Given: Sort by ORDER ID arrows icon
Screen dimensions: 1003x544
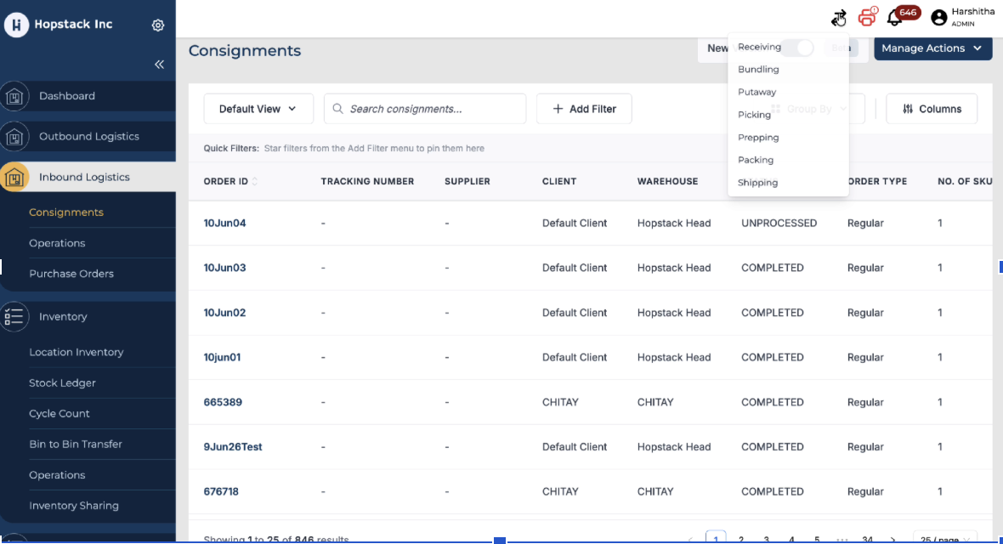Looking at the screenshot, I should (x=255, y=182).
